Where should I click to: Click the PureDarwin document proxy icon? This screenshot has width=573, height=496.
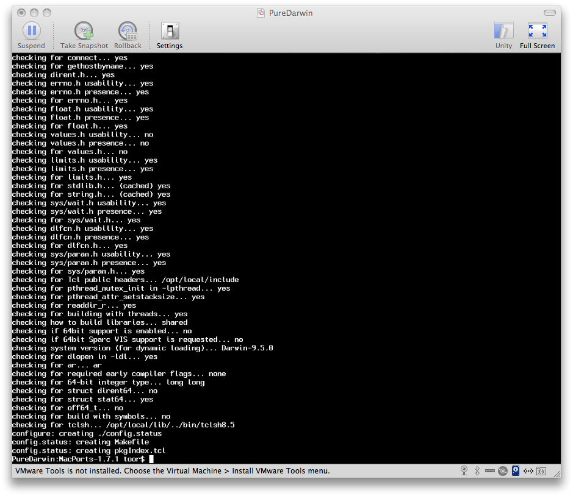coord(261,13)
